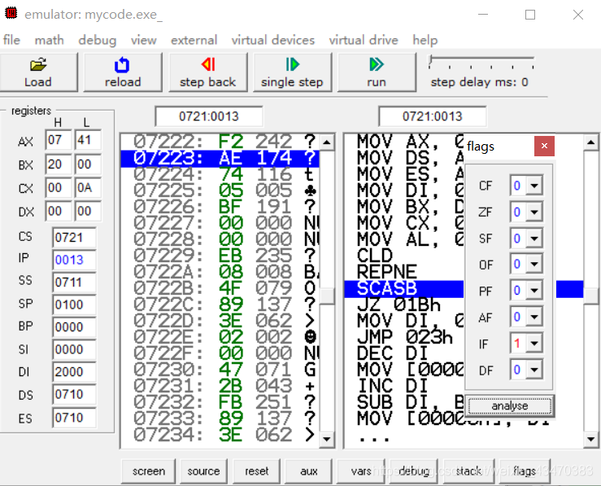Select the 07224: 74 memory row
Viewport: 601px width, 486px height.
coord(220,174)
